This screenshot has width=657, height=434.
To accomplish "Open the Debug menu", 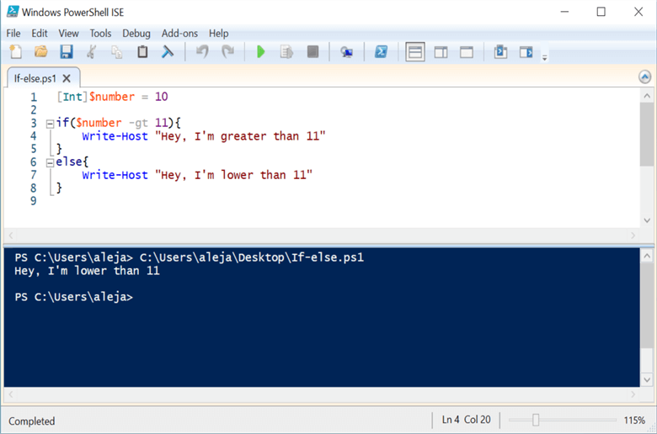I will click(x=136, y=33).
